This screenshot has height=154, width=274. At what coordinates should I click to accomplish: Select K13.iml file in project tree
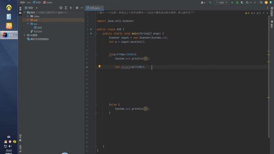[x=36, y=31]
